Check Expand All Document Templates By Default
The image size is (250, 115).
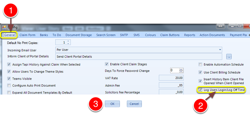(9, 93)
